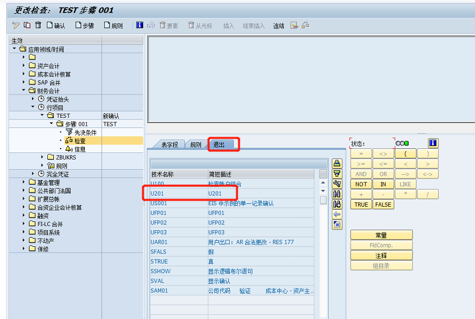Click the print icon beside the field list
This screenshot has width=475, height=319.
336,164
